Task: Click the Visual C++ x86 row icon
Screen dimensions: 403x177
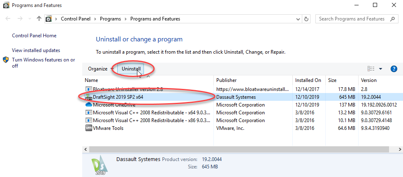Action: [89, 120]
